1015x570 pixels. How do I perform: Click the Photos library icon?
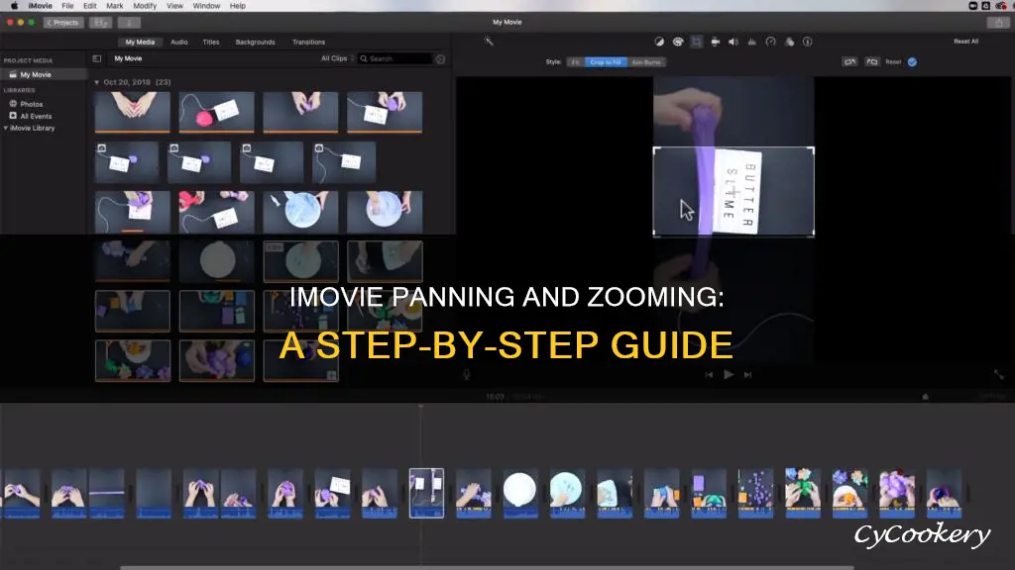(13, 103)
